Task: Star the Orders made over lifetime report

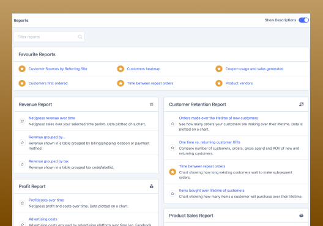Action: (173, 124)
